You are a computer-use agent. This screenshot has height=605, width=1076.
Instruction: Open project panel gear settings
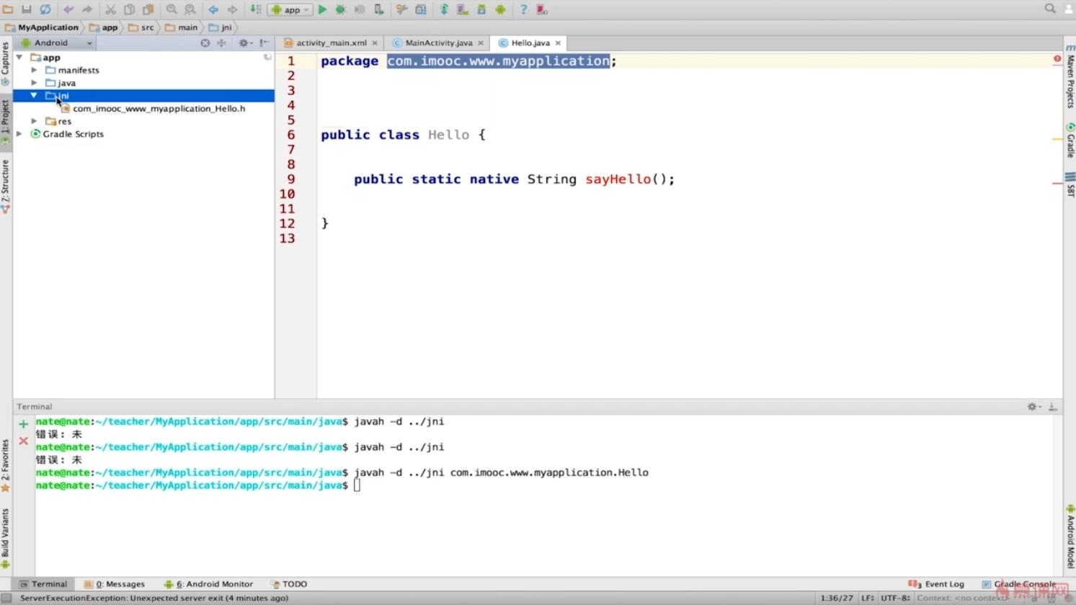click(244, 43)
